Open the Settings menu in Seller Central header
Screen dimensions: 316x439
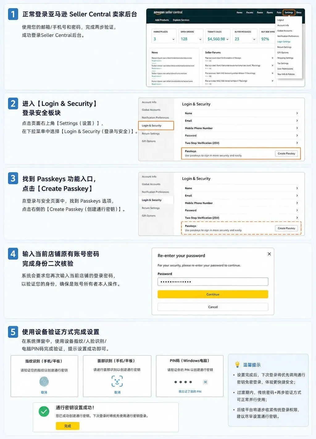tap(289, 13)
